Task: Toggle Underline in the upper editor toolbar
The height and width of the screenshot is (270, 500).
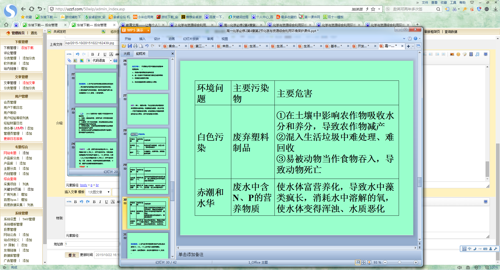Action: 105,54
